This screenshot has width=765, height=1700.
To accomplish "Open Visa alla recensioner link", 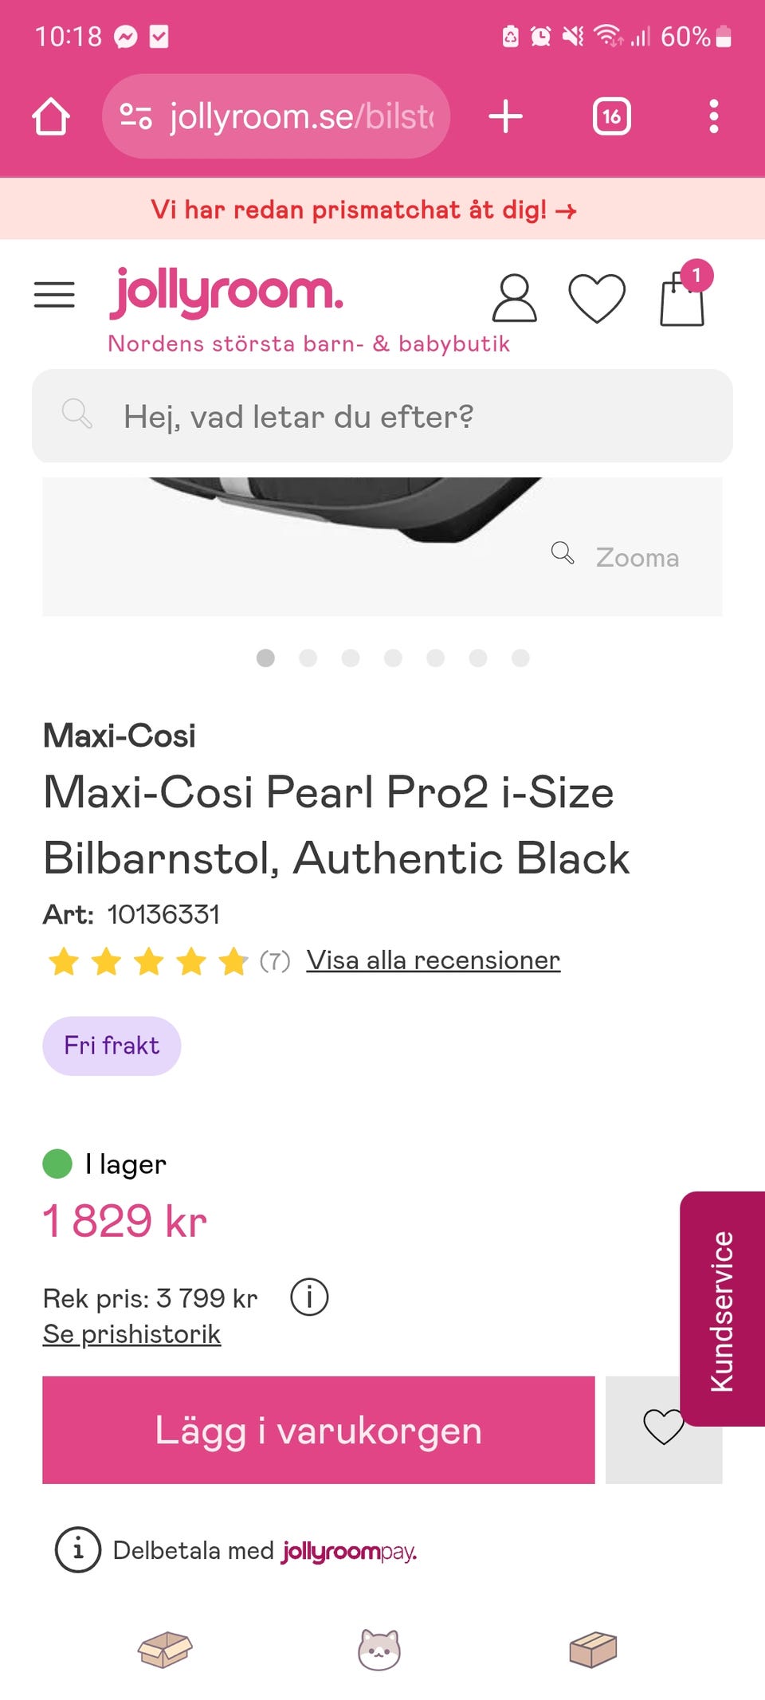I will point(433,960).
